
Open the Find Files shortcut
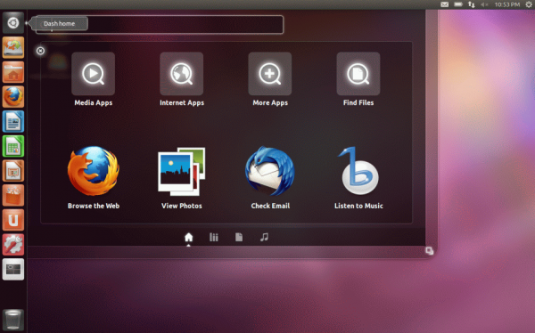(358, 74)
